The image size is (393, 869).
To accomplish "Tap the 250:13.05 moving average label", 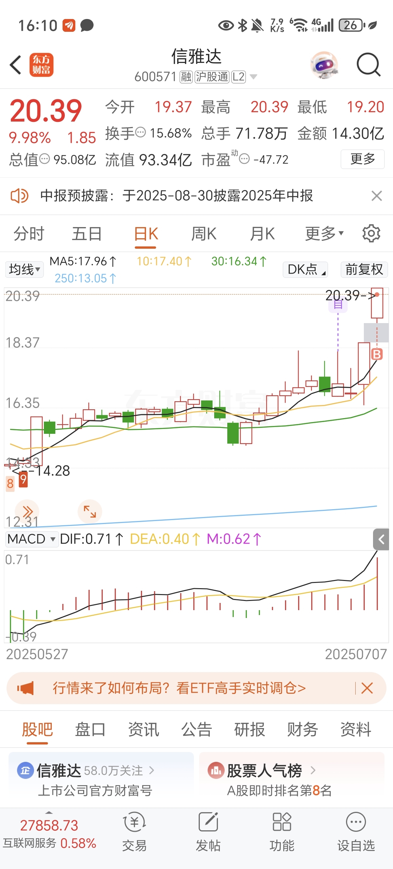I will 85,278.
